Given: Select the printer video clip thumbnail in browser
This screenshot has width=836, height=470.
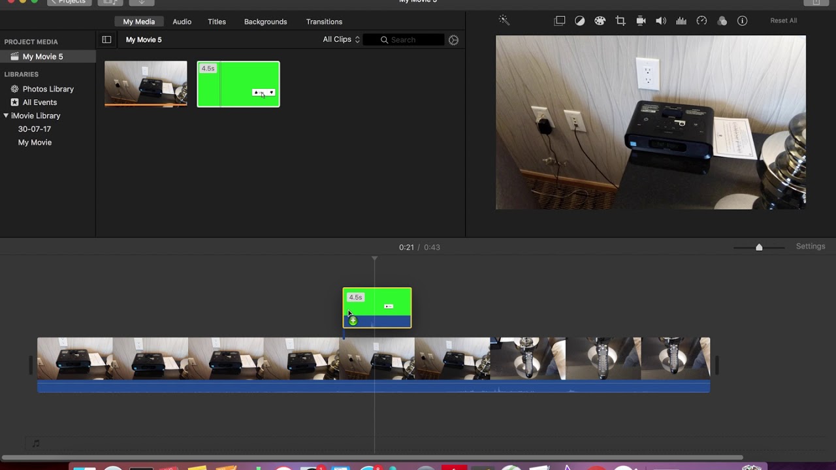Looking at the screenshot, I should coord(146,84).
